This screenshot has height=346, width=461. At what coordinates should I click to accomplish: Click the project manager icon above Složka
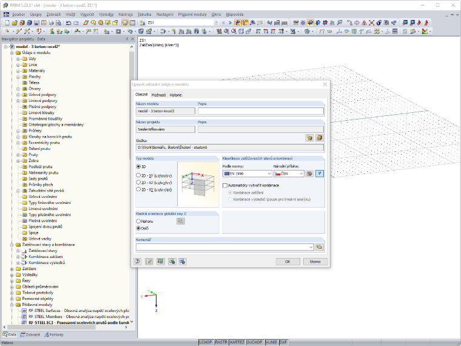[319, 138]
